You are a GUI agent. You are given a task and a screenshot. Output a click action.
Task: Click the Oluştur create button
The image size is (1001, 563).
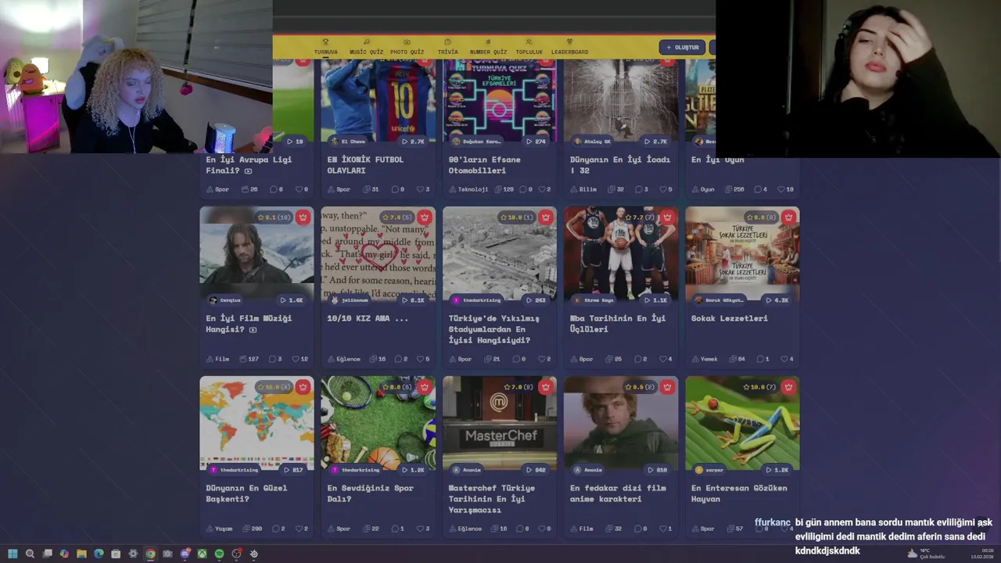coord(682,48)
